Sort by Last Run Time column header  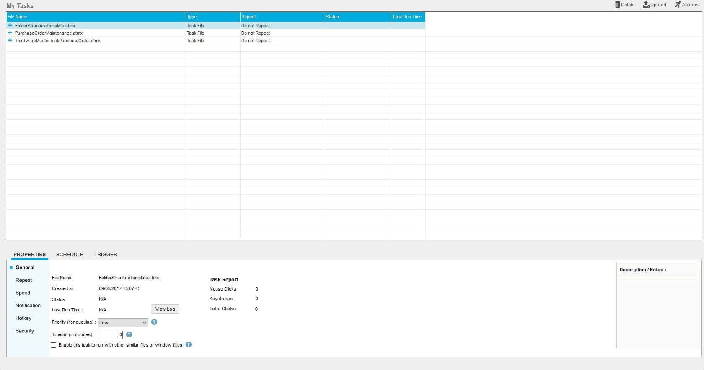click(x=409, y=17)
